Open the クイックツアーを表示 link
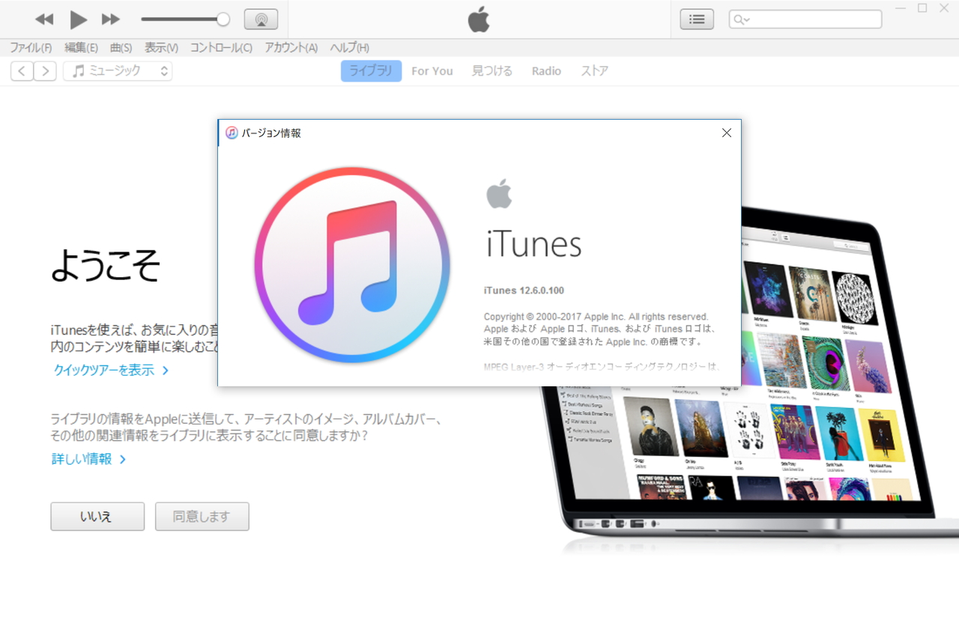Screen dimensions: 959x632 pyautogui.click(x=105, y=370)
